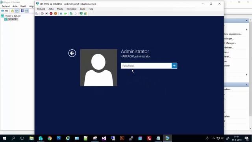Viewport: 252px width, 142px height.
Task: Show hidden system tray icons
Action: pos(213,138)
